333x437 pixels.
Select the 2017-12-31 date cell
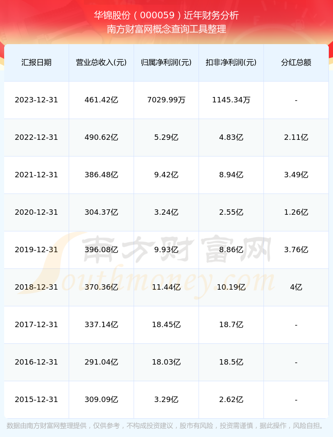coord(37,325)
